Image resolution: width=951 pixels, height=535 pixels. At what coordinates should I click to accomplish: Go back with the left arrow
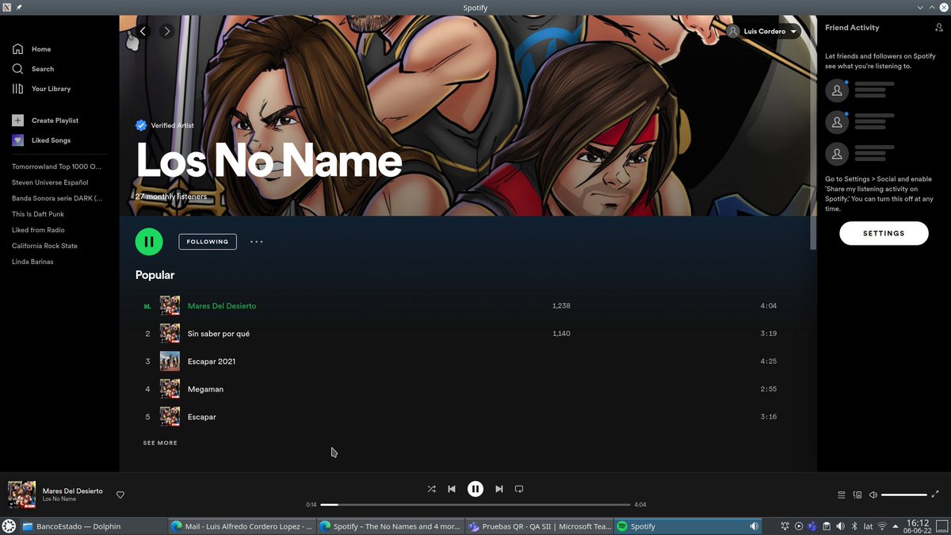[x=143, y=31]
